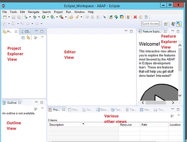The width and height of the screenshot is (187, 142).
Task: Minimize the bottom Problems view panel
Action: point(173,109)
